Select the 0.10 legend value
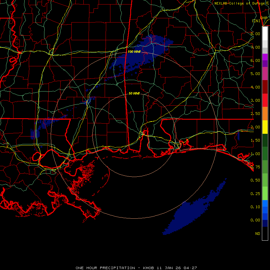 click(255, 207)
